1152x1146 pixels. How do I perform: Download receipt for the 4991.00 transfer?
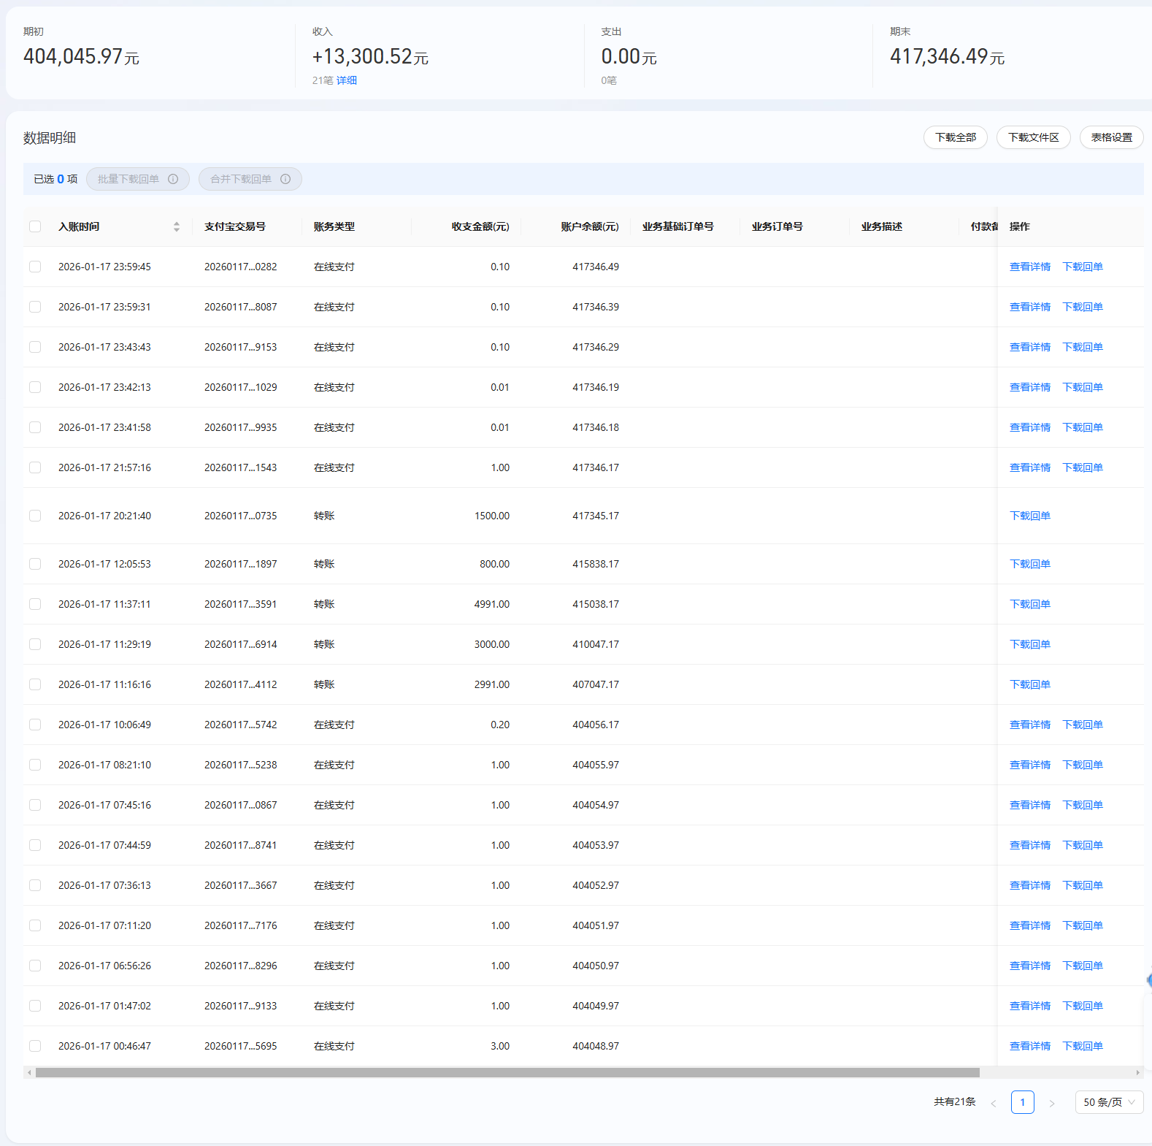tap(1029, 604)
